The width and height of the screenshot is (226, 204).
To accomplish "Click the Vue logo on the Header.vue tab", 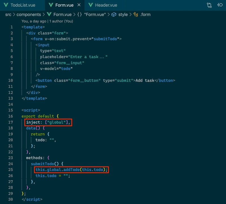I will point(90,5).
